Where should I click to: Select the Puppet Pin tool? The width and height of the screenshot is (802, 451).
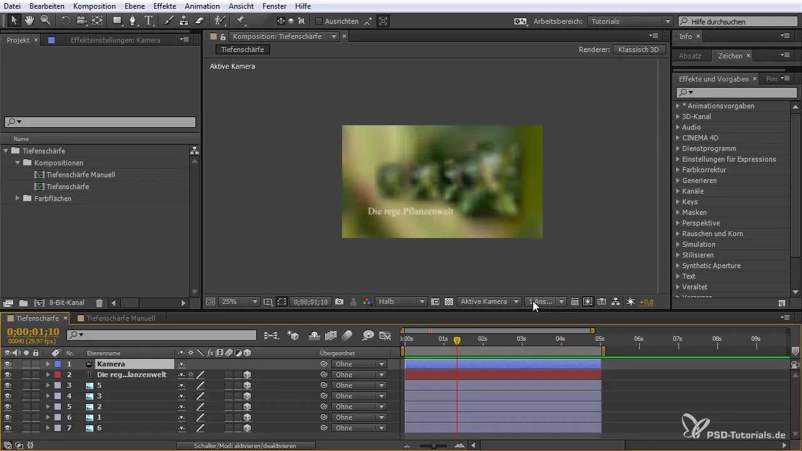point(241,21)
